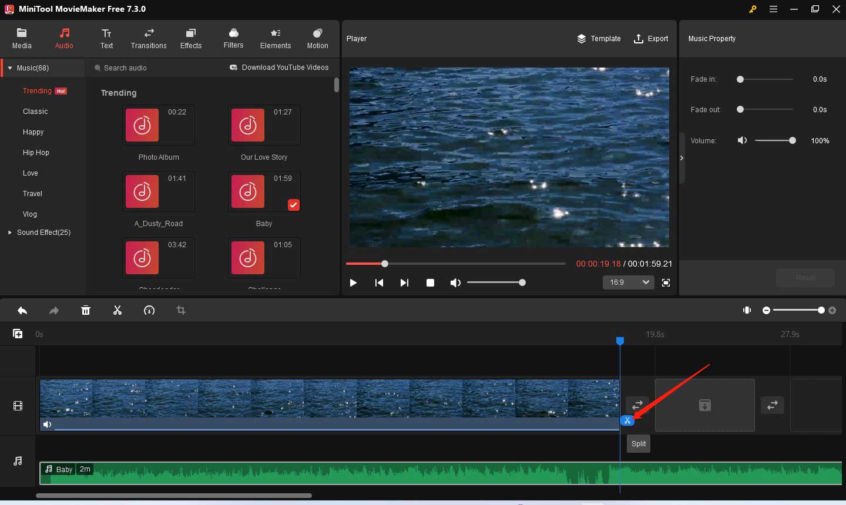
Task: Open the 16:9 aspect ratio dropdown
Action: click(628, 282)
